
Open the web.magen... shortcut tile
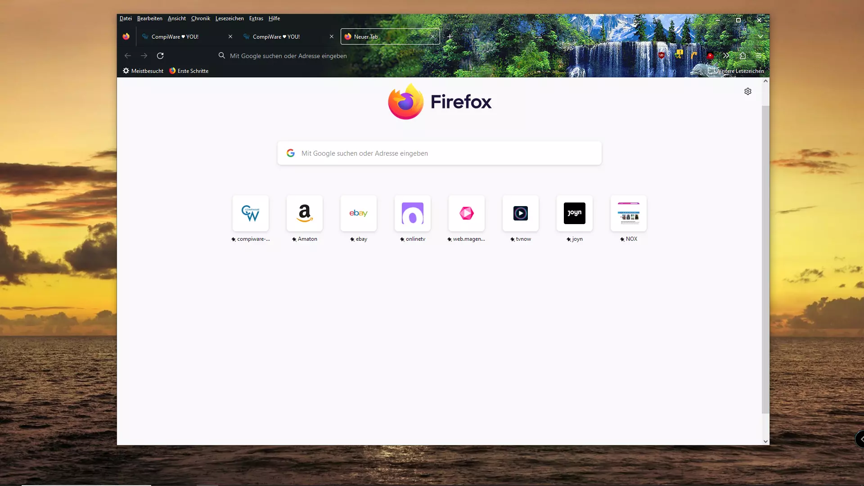[x=467, y=213]
